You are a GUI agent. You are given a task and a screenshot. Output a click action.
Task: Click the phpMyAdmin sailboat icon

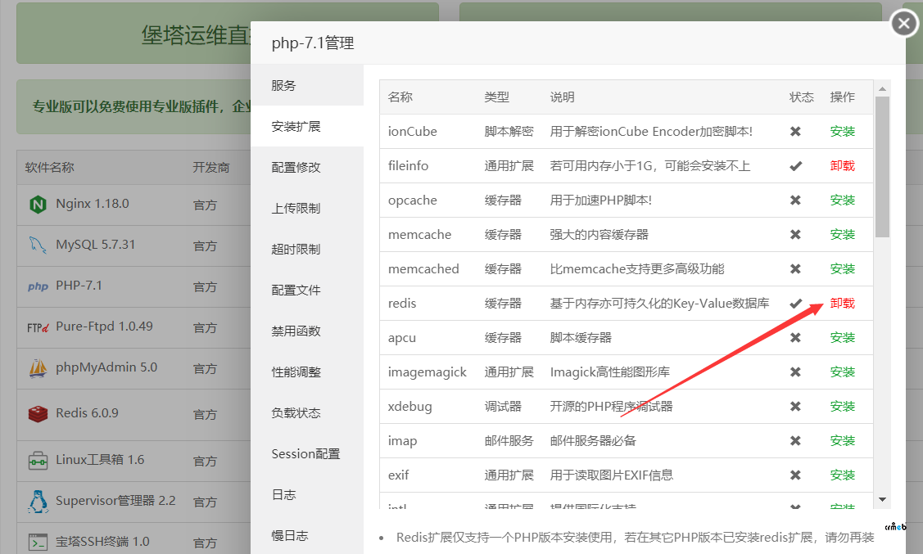38,368
